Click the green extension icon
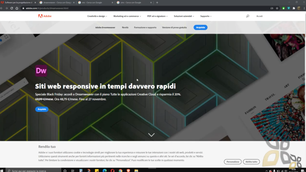306x172 pixels. (x=283, y=8)
